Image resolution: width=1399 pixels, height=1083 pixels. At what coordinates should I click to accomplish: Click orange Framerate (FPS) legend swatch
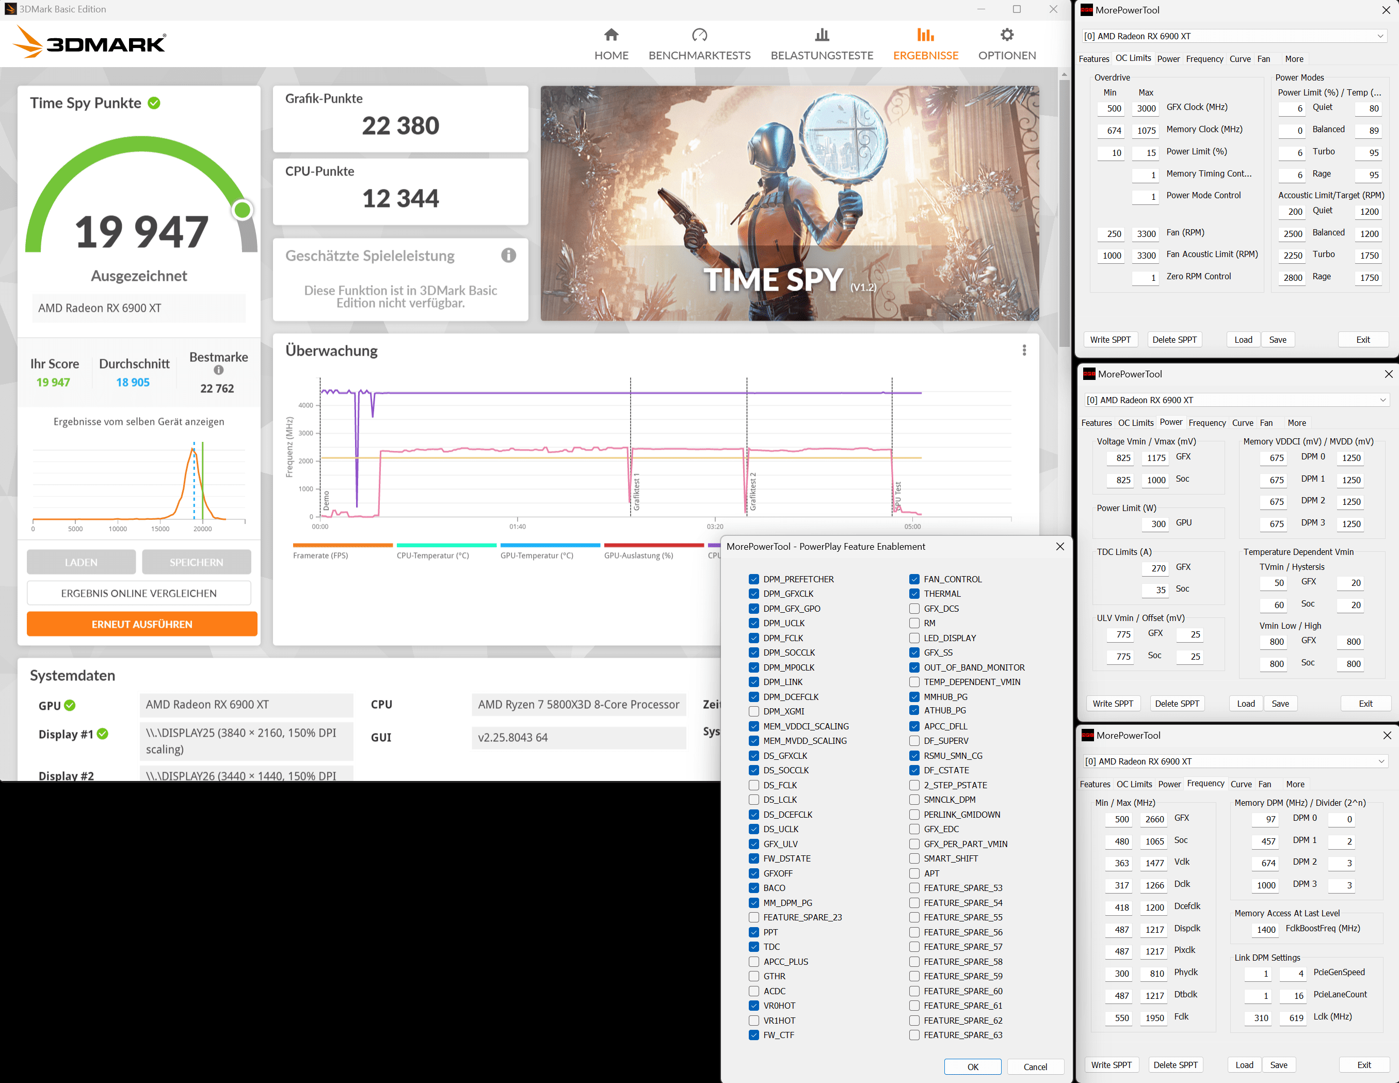point(343,545)
